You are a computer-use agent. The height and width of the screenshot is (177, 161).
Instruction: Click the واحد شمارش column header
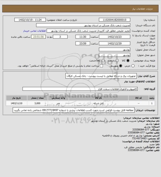[x=58, y=98]
